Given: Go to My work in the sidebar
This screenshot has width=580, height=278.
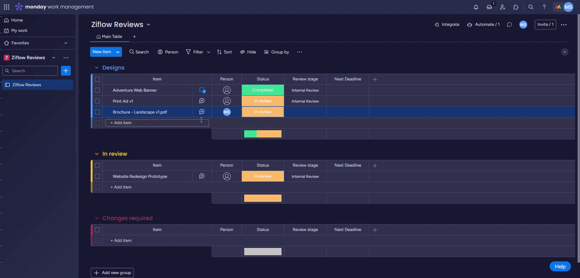Looking at the screenshot, I should pos(19,30).
